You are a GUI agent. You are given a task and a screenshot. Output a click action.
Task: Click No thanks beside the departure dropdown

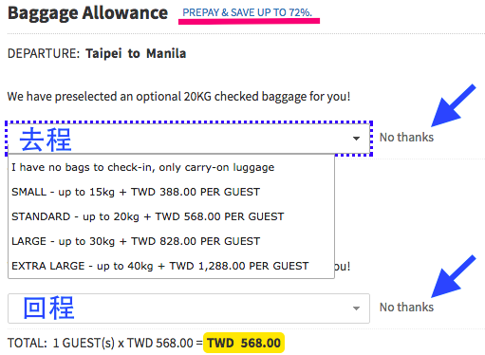click(406, 138)
